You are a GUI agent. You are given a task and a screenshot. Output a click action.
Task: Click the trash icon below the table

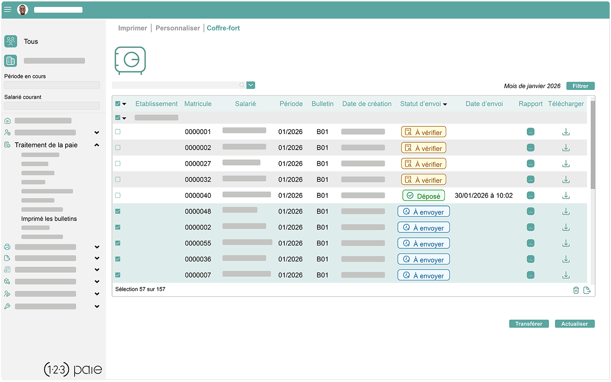[576, 290]
